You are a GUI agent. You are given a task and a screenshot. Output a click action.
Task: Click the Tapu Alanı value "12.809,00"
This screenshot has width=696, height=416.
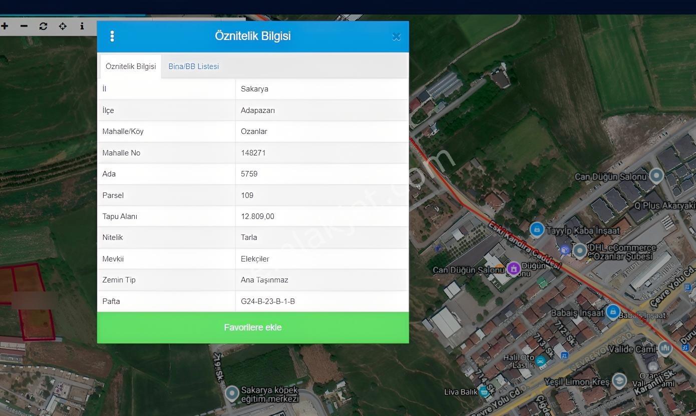pos(257,216)
